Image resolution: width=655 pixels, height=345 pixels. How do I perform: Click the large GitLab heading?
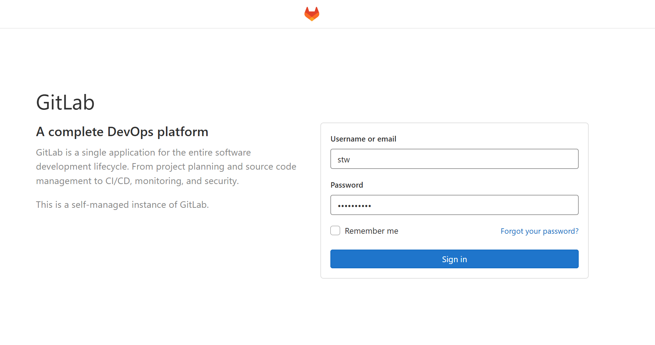(65, 103)
